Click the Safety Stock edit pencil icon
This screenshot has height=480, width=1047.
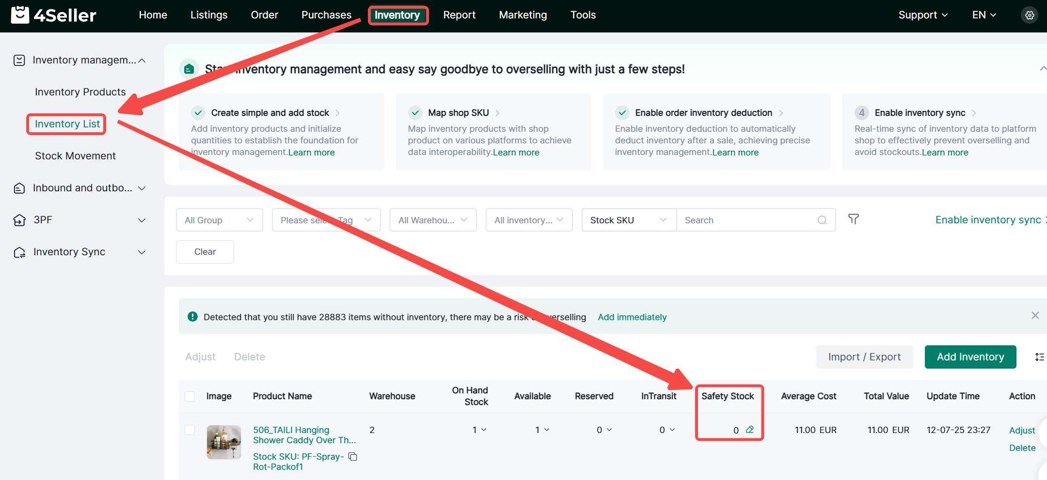(750, 430)
